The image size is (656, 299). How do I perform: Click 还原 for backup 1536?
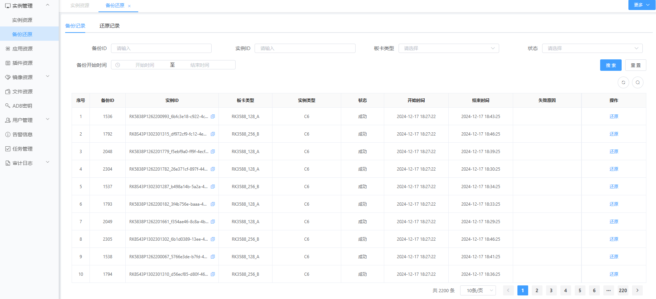pyautogui.click(x=614, y=117)
